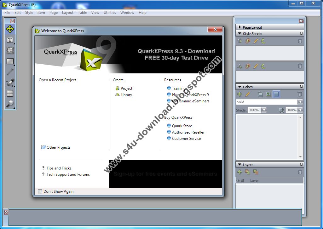Choose the Rectangle Box tool

10,61
